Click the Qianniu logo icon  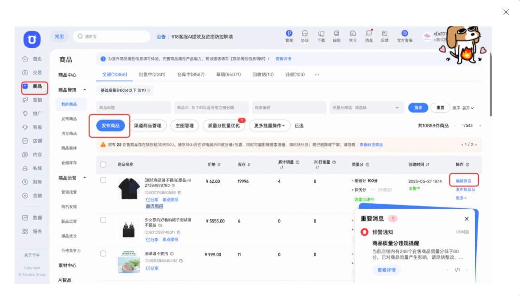point(32,39)
